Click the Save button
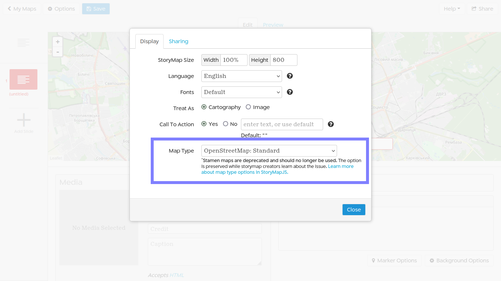The image size is (501, 281). tap(96, 9)
